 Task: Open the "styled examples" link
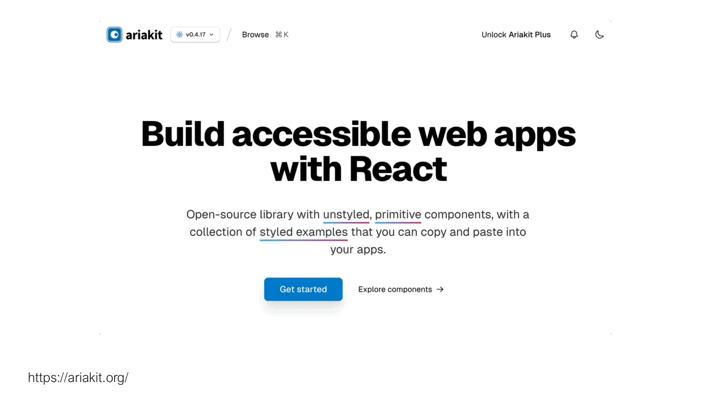[x=303, y=232]
